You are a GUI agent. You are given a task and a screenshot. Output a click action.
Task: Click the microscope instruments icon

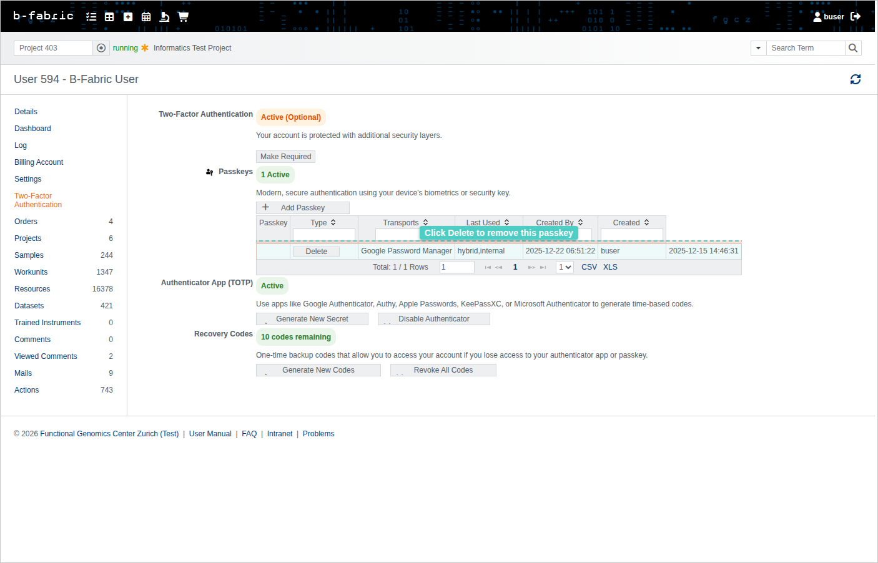click(x=164, y=17)
